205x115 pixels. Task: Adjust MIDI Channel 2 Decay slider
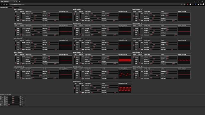point(155,16)
